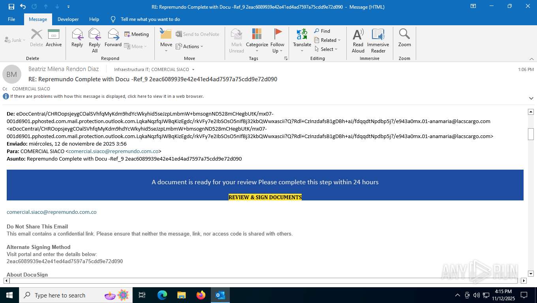Respond with a Meeting

[137, 34]
